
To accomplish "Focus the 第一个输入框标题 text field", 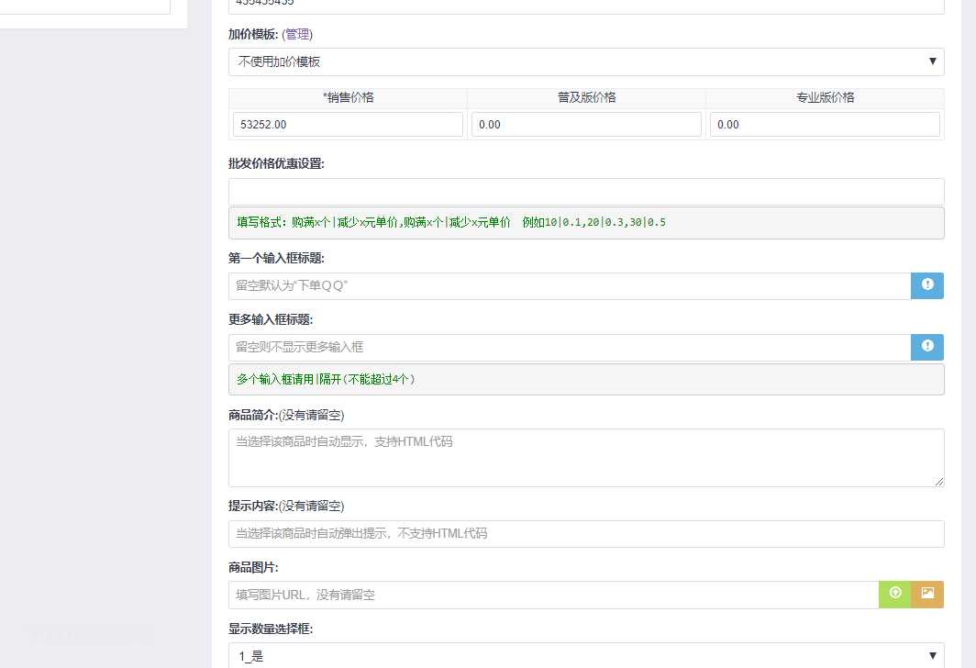I will click(x=569, y=285).
